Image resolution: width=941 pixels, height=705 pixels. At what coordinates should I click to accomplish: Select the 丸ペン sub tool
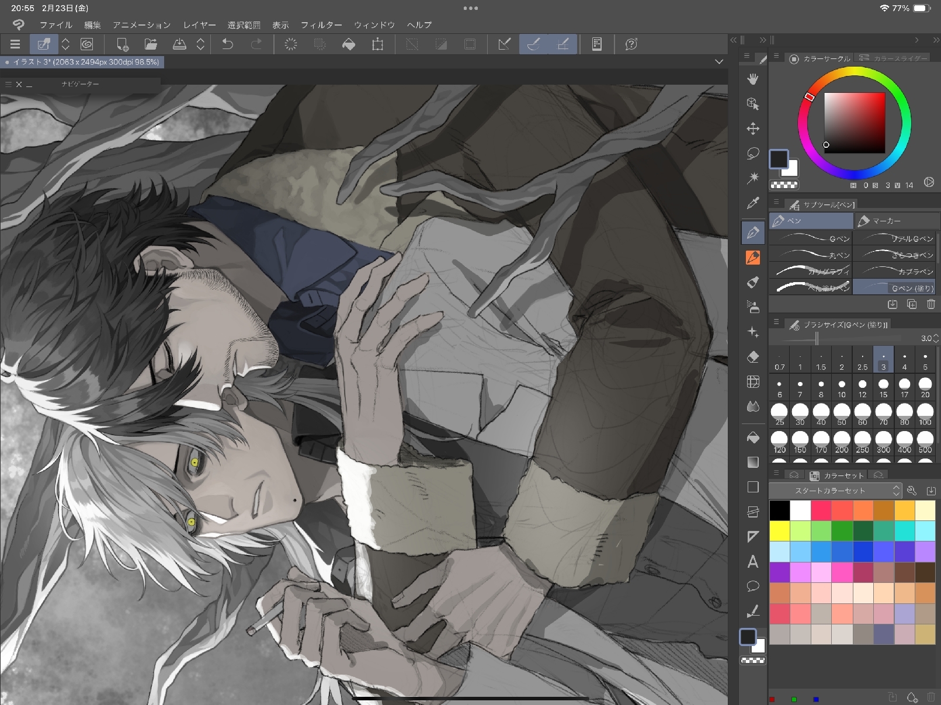tap(811, 255)
